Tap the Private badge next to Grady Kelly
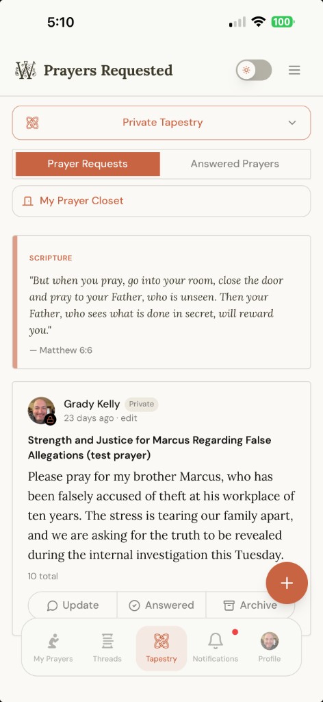The width and height of the screenshot is (323, 702). coord(141,404)
